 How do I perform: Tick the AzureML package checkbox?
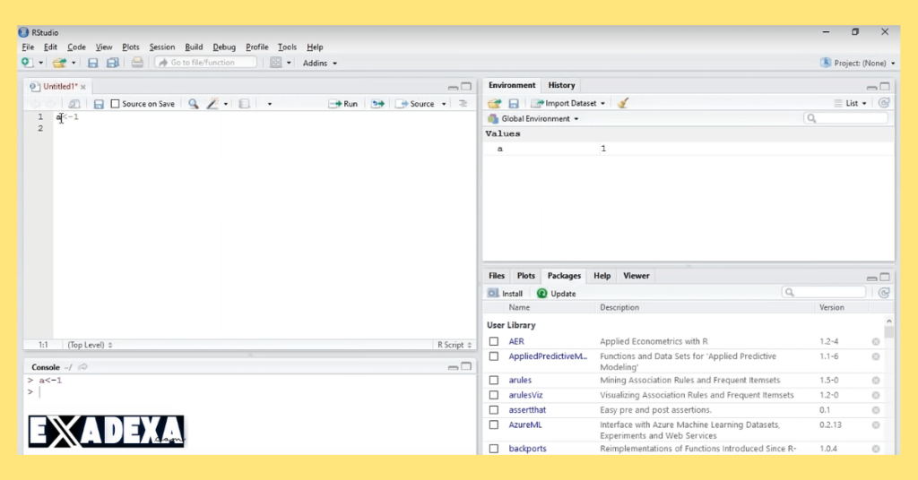494,424
